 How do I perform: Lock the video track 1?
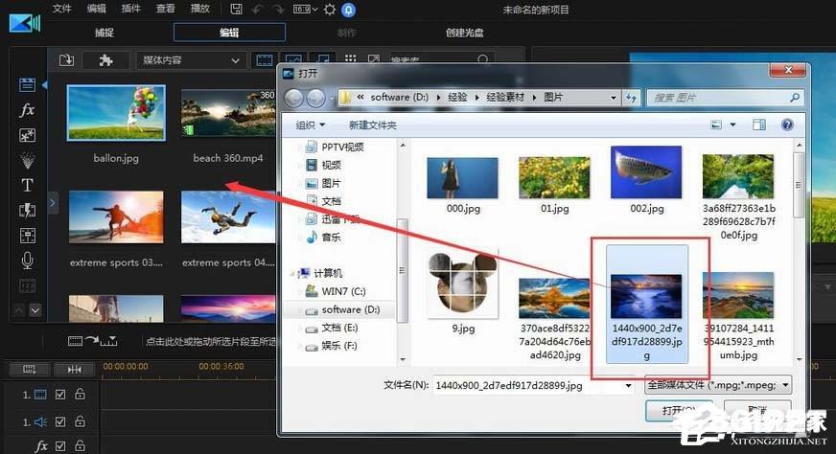click(80, 394)
